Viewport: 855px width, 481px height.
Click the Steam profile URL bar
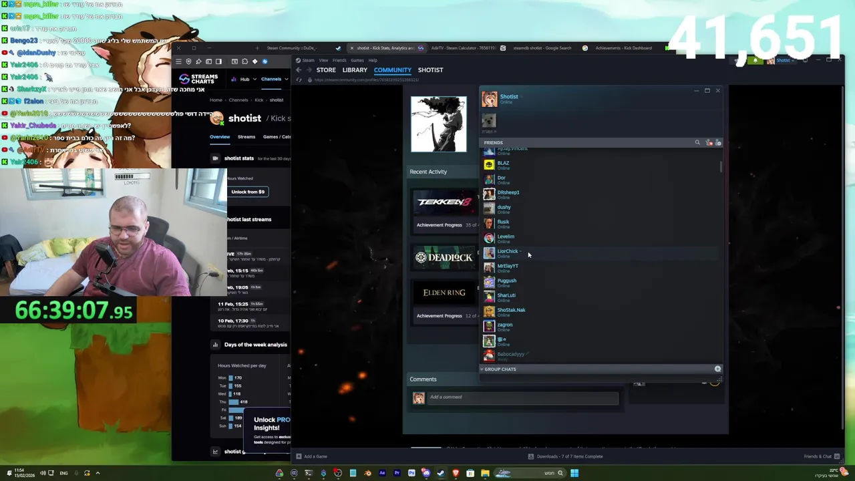coord(366,80)
